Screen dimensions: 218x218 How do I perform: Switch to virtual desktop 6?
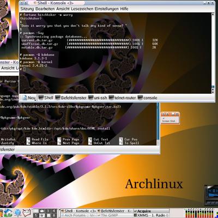pos(41,216)
